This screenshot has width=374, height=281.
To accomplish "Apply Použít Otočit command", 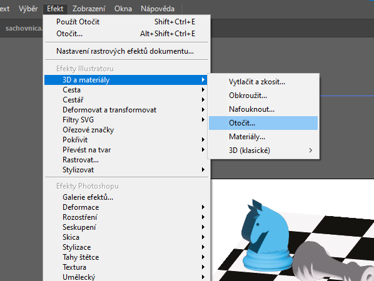I will click(x=126, y=22).
